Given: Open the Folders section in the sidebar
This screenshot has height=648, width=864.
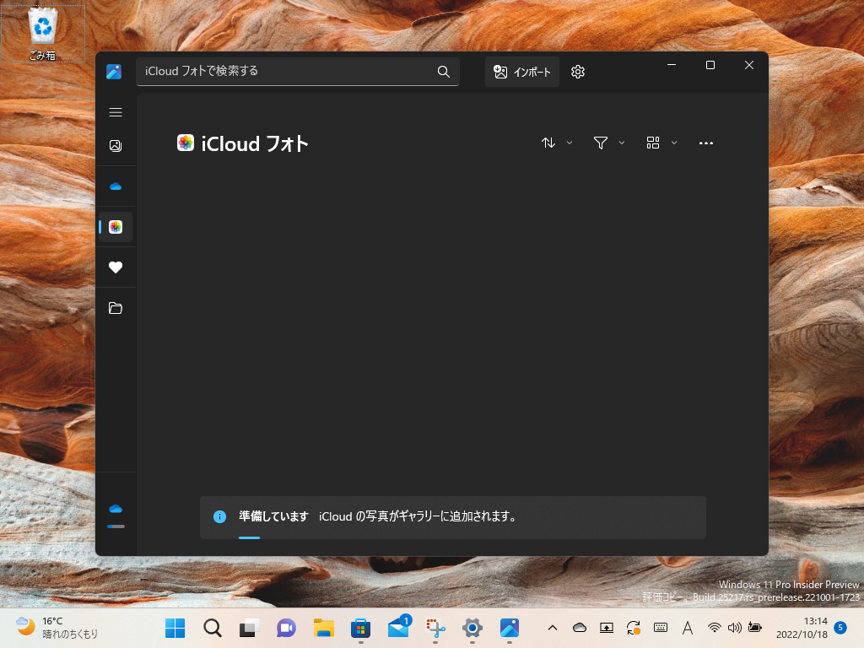Looking at the screenshot, I should click(x=116, y=307).
